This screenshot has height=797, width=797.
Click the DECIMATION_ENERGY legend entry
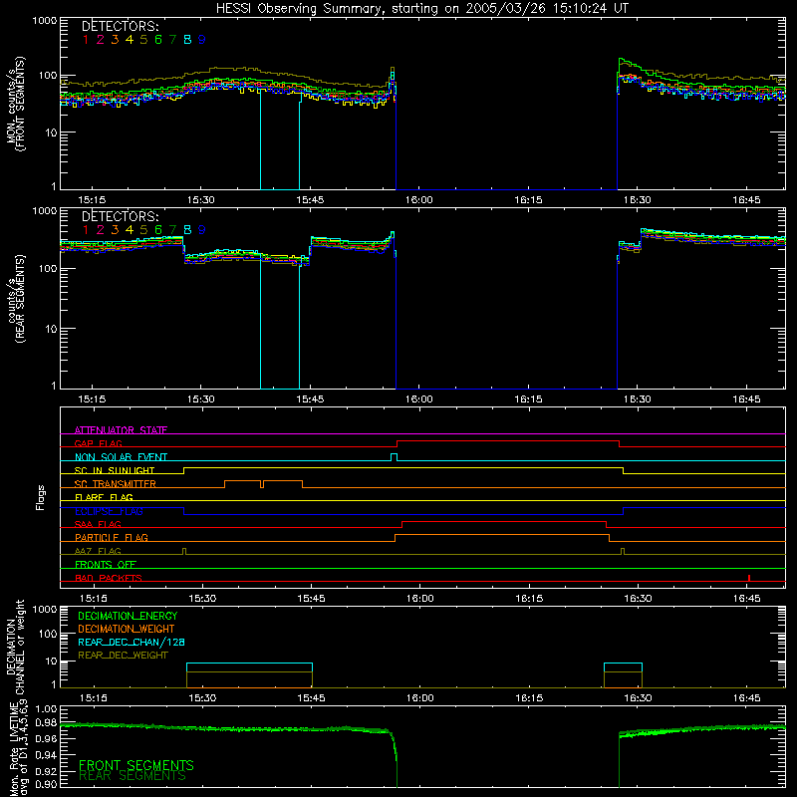pyautogui.click(x=128, y=616)
